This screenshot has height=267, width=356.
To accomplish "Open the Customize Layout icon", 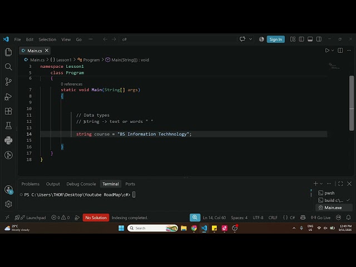I will click(293, 39).
